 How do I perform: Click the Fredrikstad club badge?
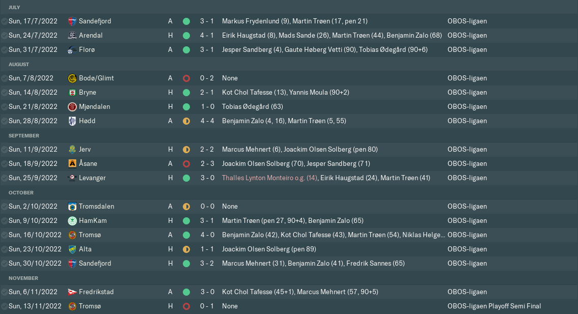(72, 292)
